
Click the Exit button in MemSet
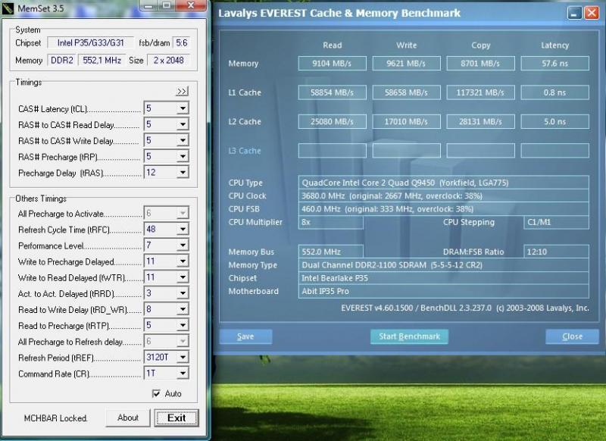tap(176, 418)
